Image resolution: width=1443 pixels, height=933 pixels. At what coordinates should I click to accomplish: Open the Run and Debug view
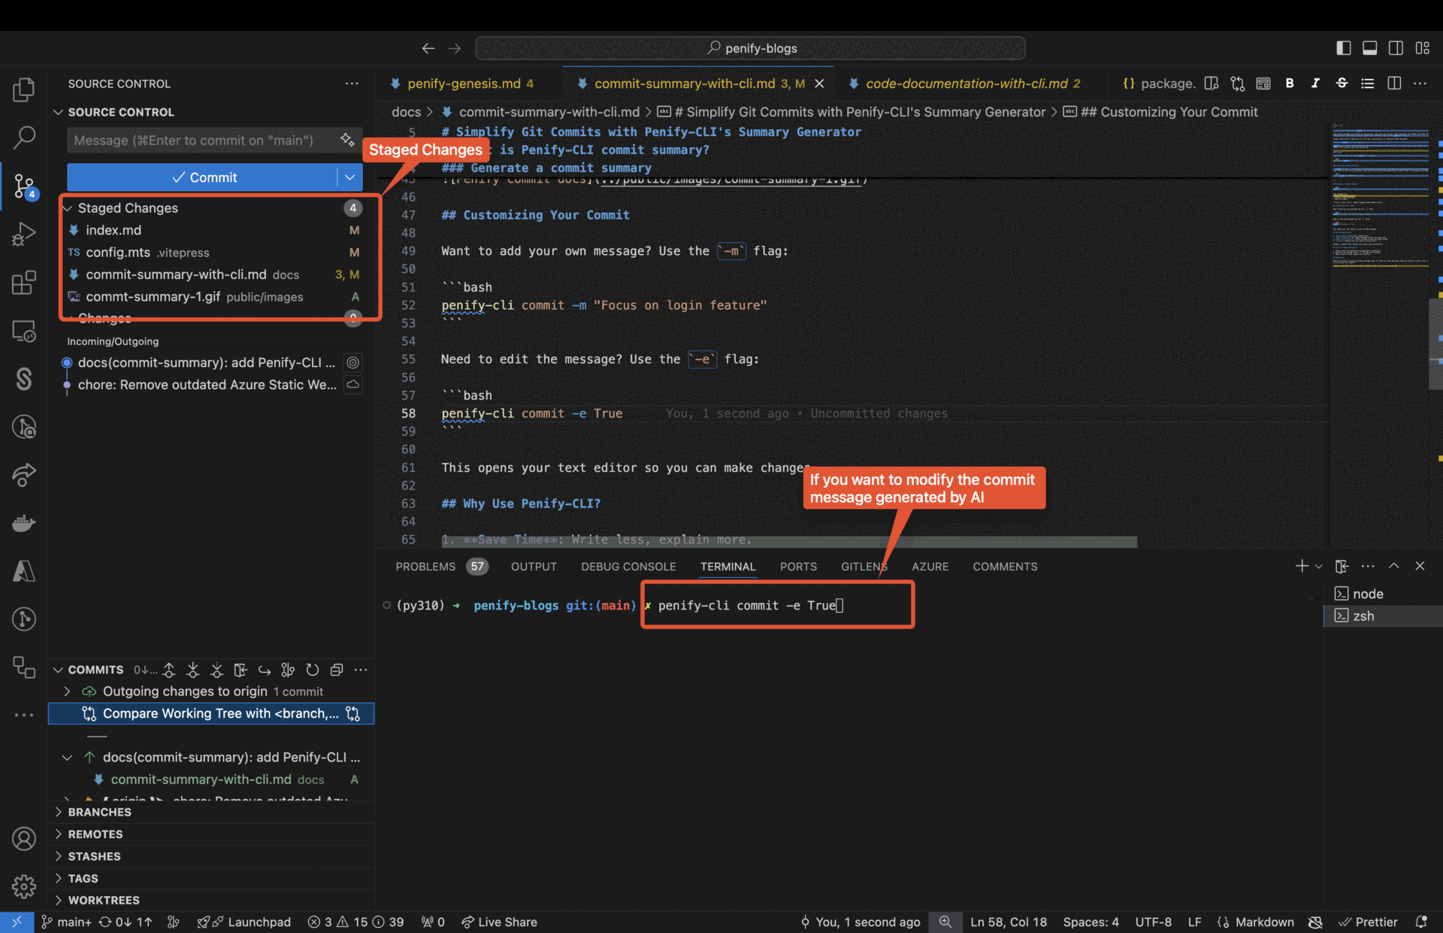[x=23, y=234]
